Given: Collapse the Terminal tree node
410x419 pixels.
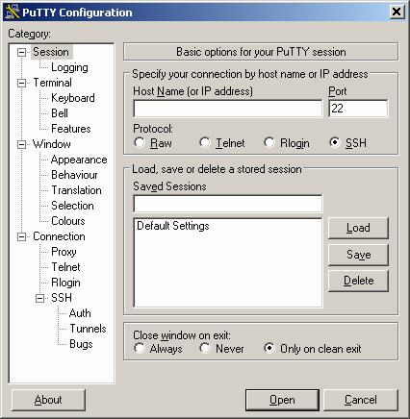Looking at the screenshot, I should click(21, 83).
